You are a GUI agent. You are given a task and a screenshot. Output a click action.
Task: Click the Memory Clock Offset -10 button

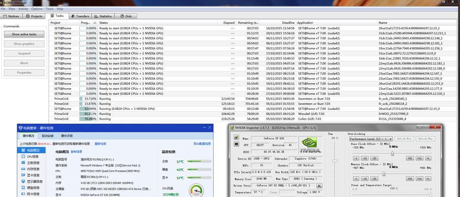(x=365, y=178)
